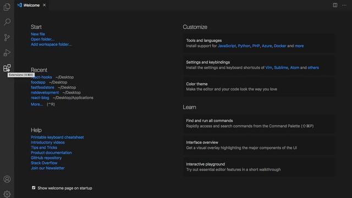Open recent project foodapp

point(38,82)
